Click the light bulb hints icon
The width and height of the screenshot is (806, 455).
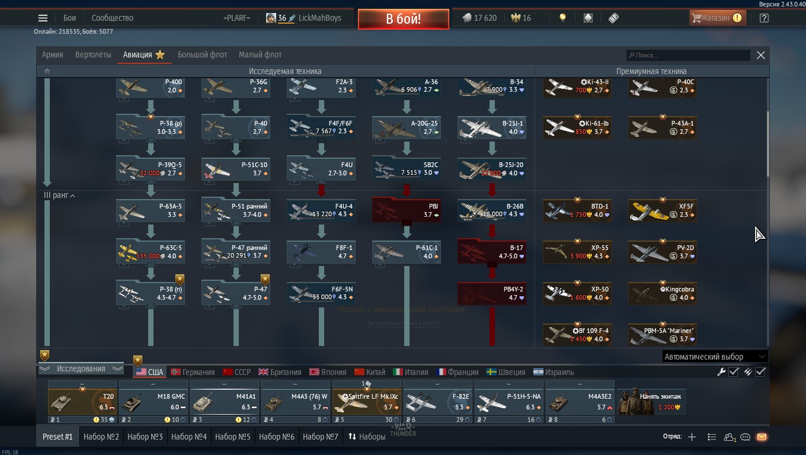tap(562, 18)
